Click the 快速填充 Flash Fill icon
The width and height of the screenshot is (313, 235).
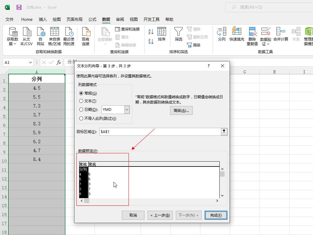click(237, 32)
